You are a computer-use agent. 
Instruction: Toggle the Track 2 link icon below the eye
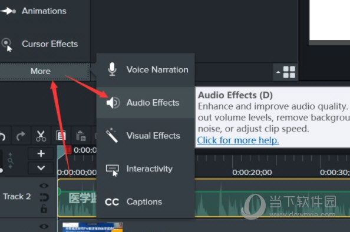coord(44,197)
